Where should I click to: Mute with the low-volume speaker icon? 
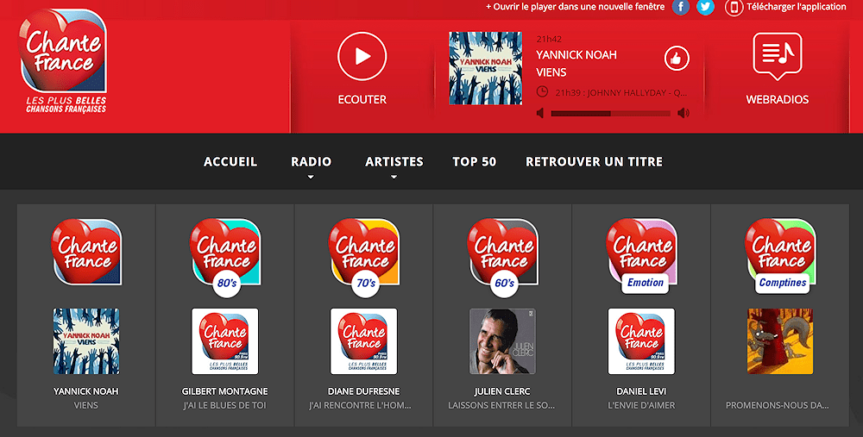pos(540,113)
